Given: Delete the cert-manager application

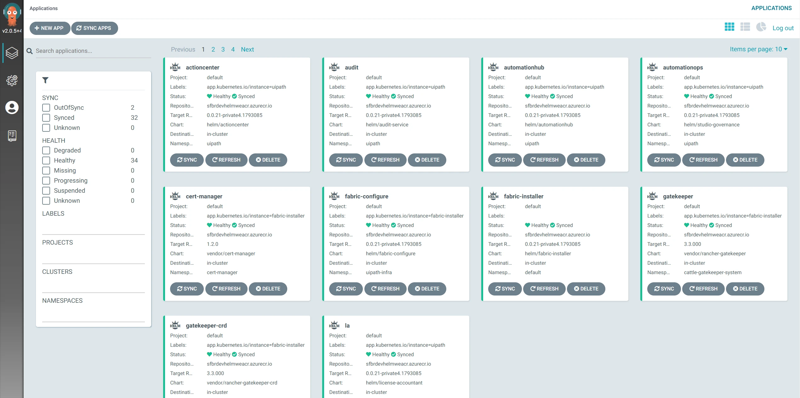Looking at the screenshot, I should 268,289.
